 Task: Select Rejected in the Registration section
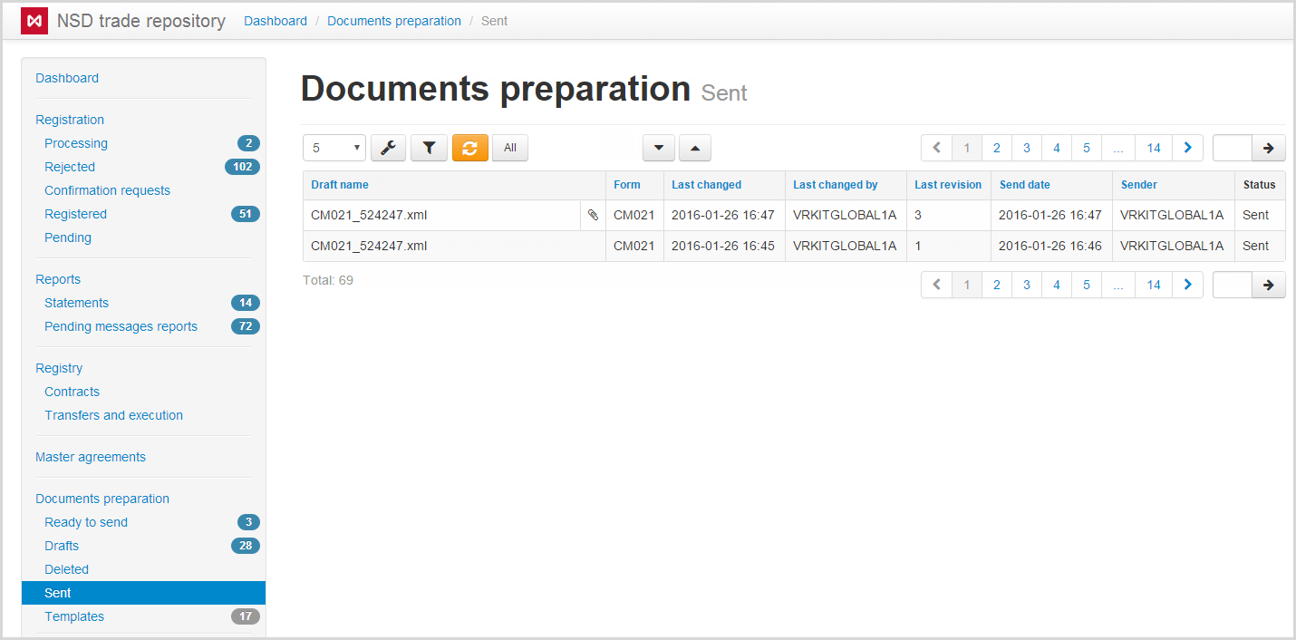click(70, 167)
